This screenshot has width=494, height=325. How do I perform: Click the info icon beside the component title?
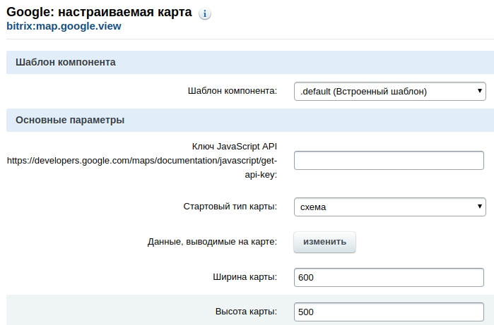point(205,14)
